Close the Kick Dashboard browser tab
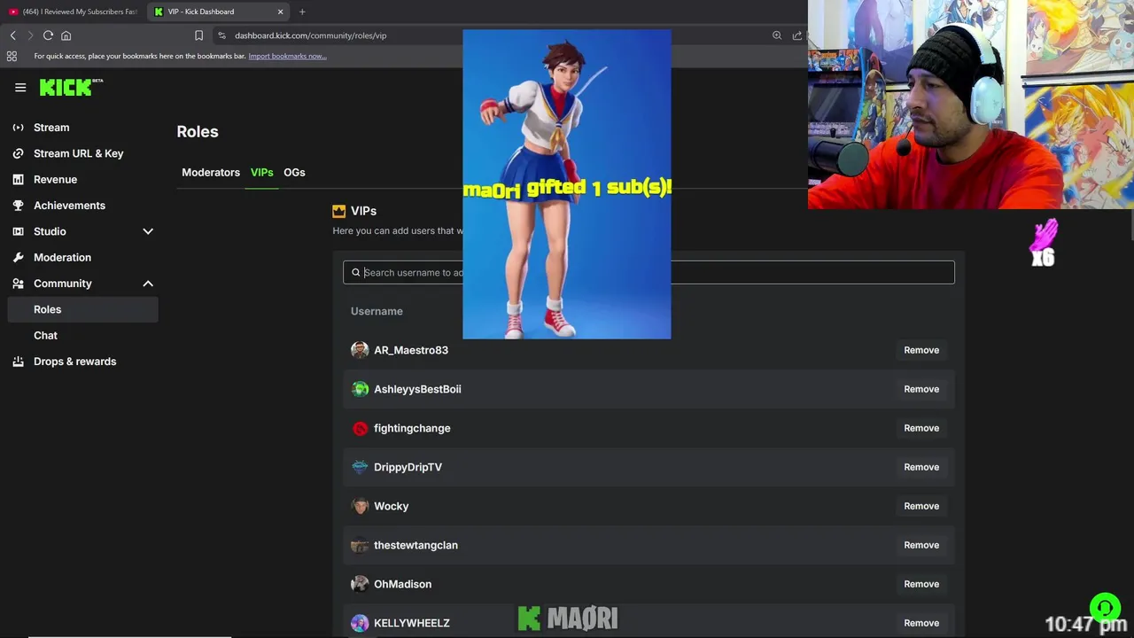The height and width of the screenshot is (638, 1134). point(281,12)
